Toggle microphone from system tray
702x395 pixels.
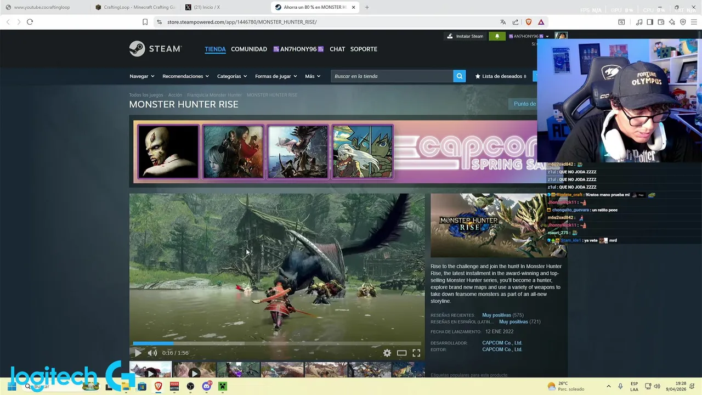[x=620, y=386]
